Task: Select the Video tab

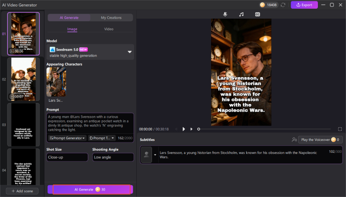Action: pos(109,29)
